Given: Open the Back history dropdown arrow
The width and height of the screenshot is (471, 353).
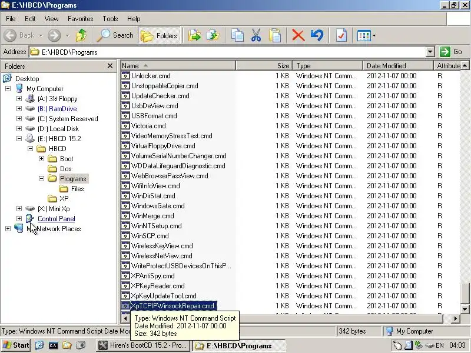Looking at the screenshot, I should tap(41, 35).
